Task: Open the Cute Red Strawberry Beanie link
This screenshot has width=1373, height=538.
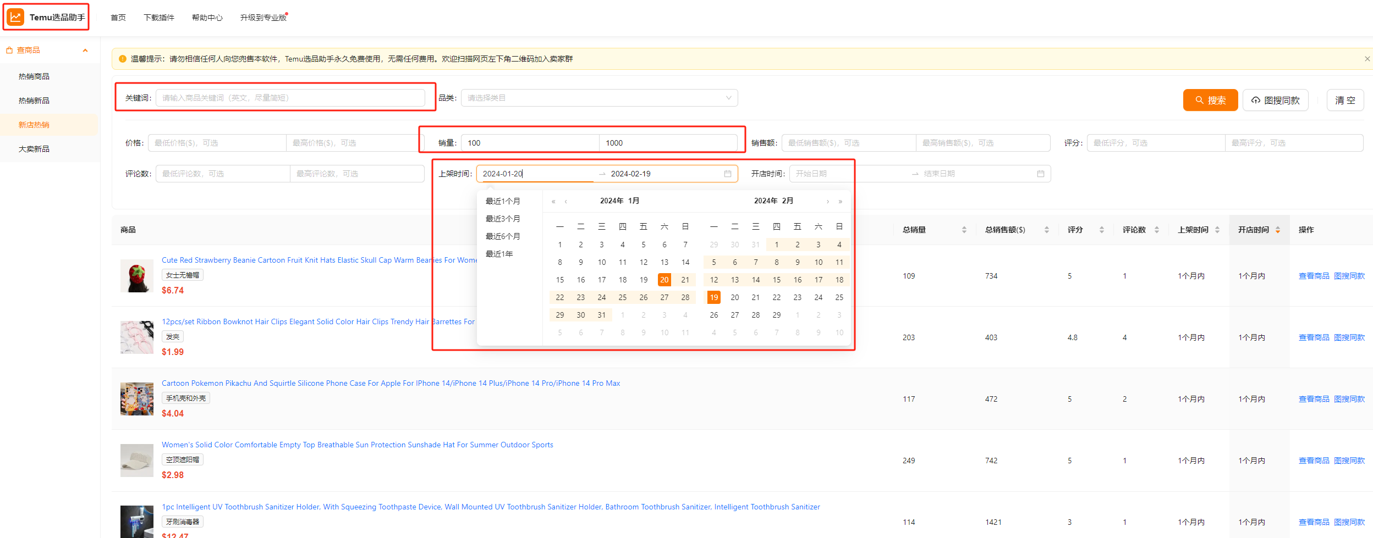Action: pyautogui.click(x=319, y=260)
